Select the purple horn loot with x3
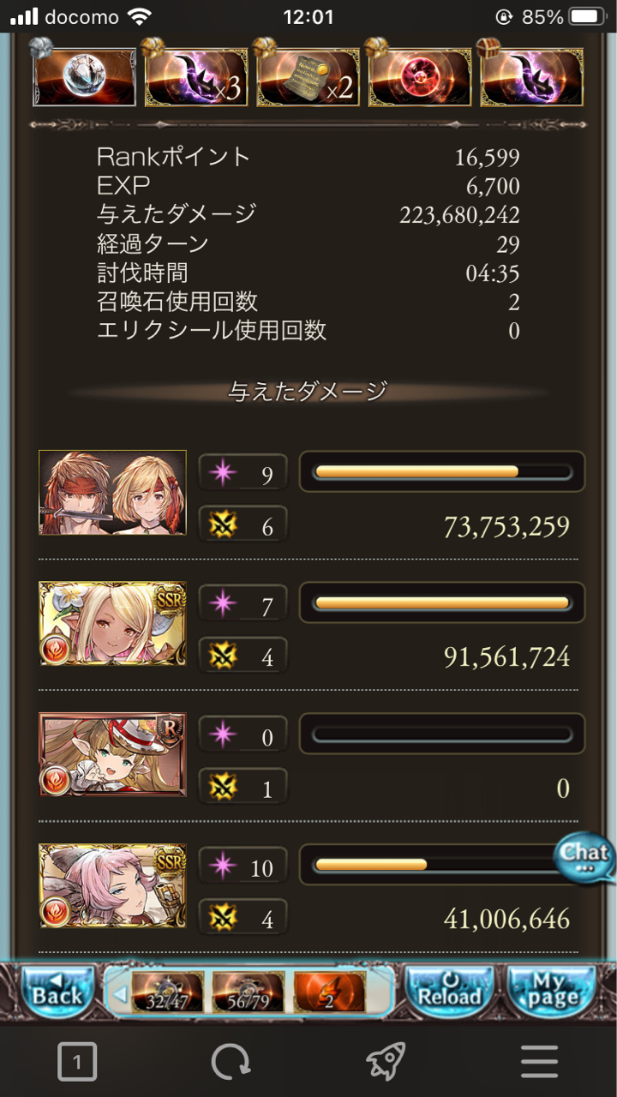 (196, 76)
